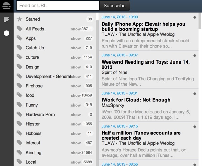Click show next to Funny
202x166 pixels.
pos(76,105)
